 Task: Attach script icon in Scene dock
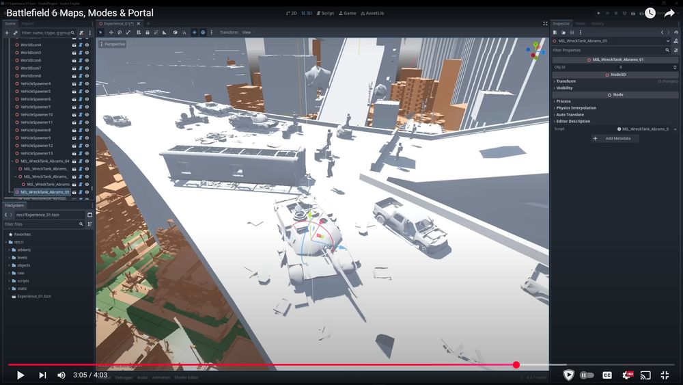pos(81,33)
